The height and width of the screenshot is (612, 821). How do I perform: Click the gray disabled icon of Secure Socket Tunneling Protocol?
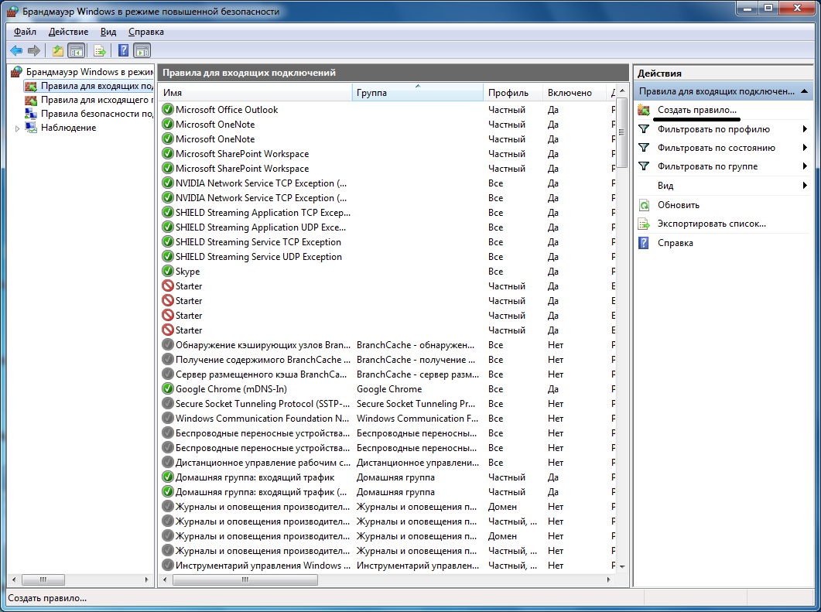168,404
